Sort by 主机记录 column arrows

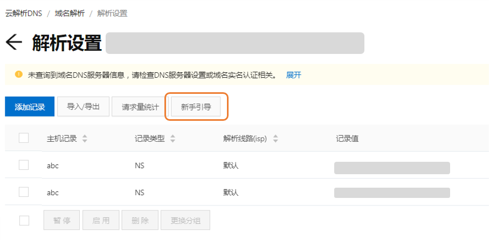tap(85, 139)
